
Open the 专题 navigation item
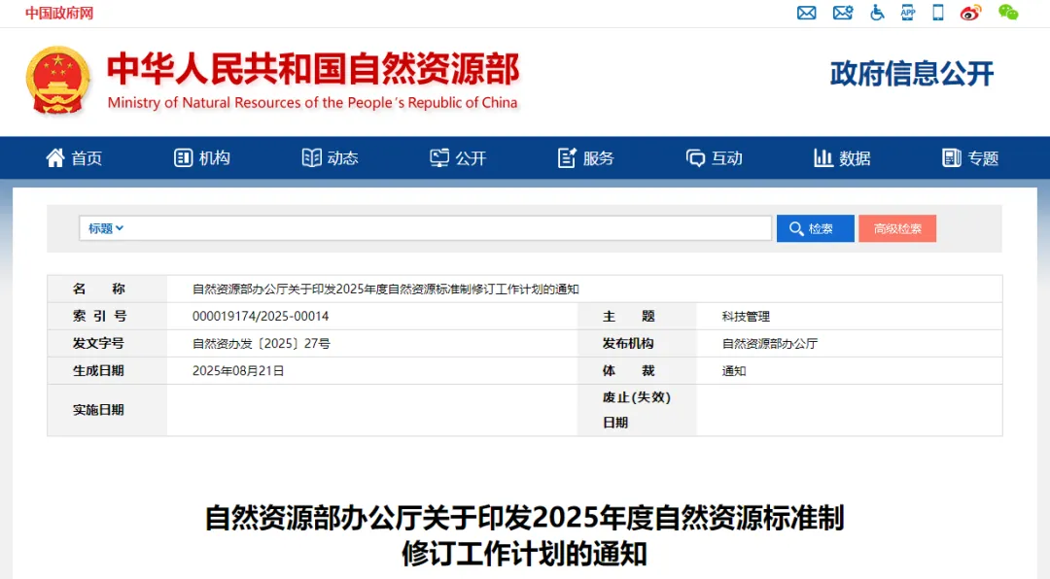tap(971, 158)
